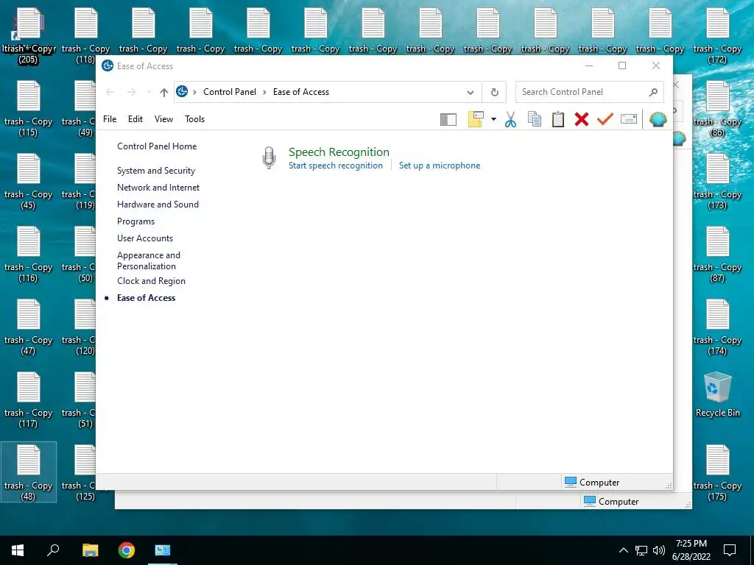This screenshot has width=754, height=565.
Task: Launch Google Chrome from taskbar
Action: (127, 550)
